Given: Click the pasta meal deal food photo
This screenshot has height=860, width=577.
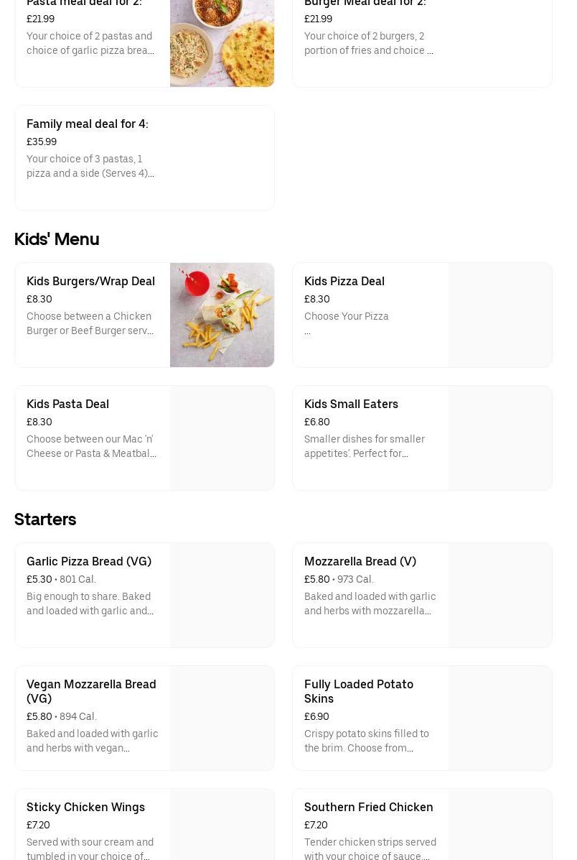Looking at the screenshot, I should 222,43.
